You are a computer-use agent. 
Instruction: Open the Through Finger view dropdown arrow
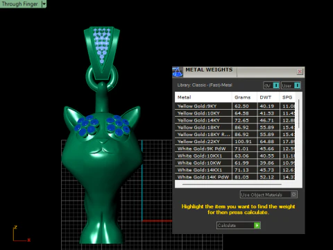[44, 4]
